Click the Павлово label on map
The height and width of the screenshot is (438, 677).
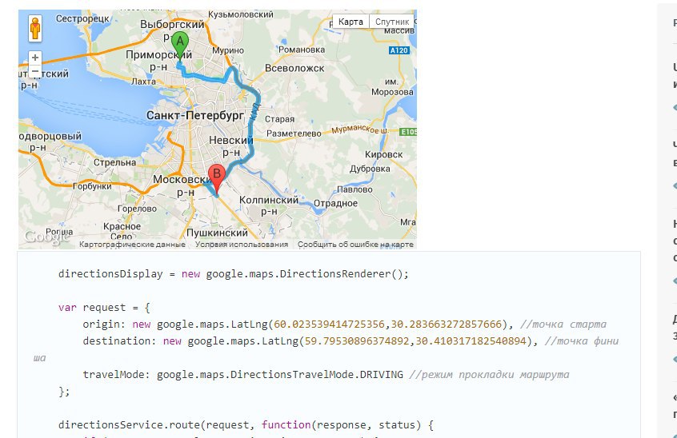click(355, 189)
